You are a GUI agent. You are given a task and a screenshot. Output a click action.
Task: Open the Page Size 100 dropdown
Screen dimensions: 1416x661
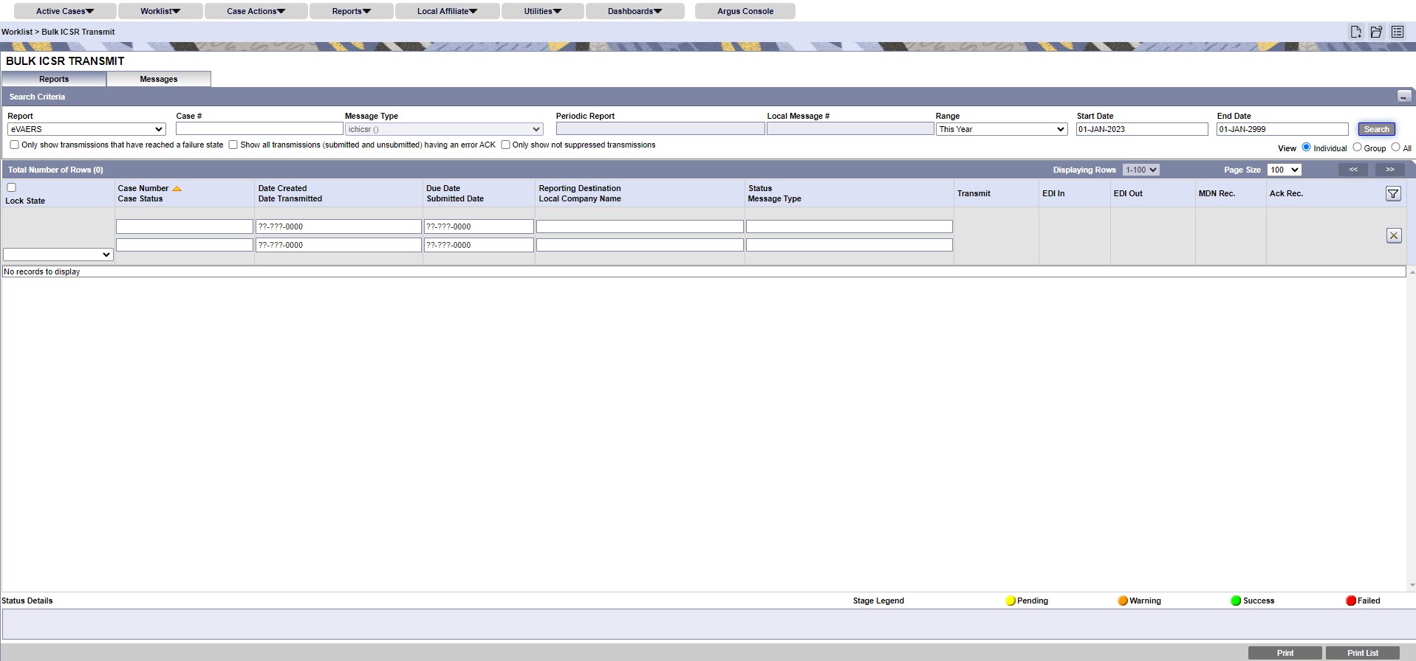tap(1284, 170)
